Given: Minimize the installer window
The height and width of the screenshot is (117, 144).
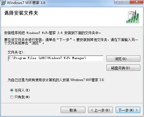Looking at the screenshot, I should coord(118,2).
